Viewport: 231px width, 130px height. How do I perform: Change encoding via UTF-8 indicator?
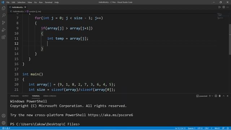(200, 128)
